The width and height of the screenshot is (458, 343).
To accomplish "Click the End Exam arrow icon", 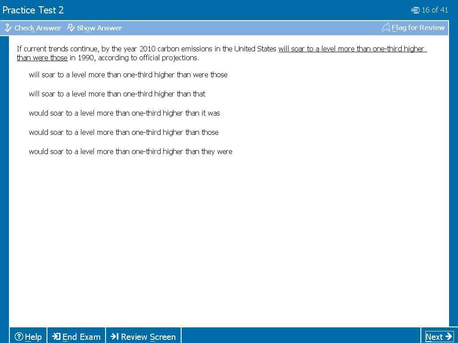I will click(x=56, y=336).
